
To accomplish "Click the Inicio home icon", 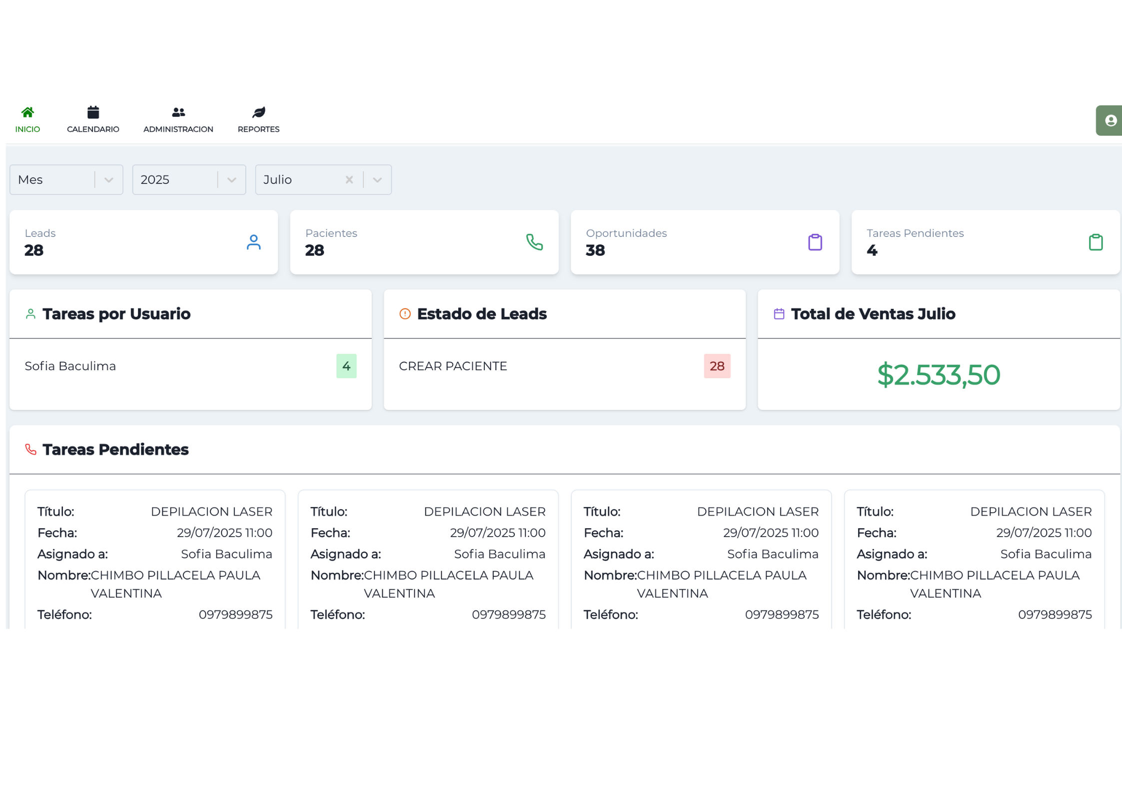I will (27, 111).
